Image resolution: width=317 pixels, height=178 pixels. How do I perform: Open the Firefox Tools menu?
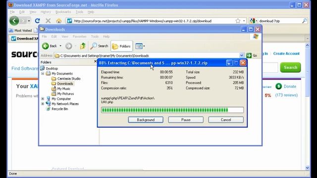79,12
